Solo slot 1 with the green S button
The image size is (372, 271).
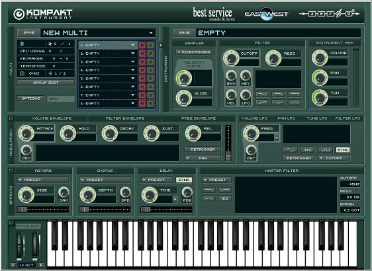click(150, 45)
